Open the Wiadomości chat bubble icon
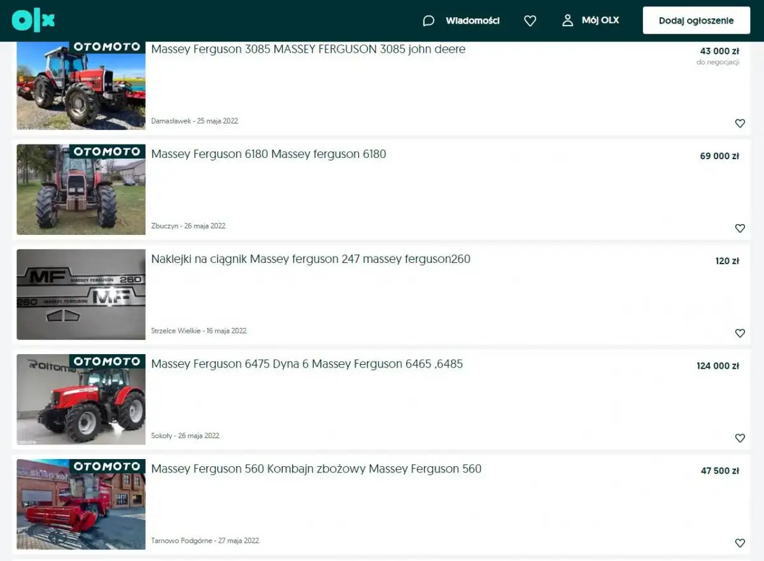 [x=428, y=20]
